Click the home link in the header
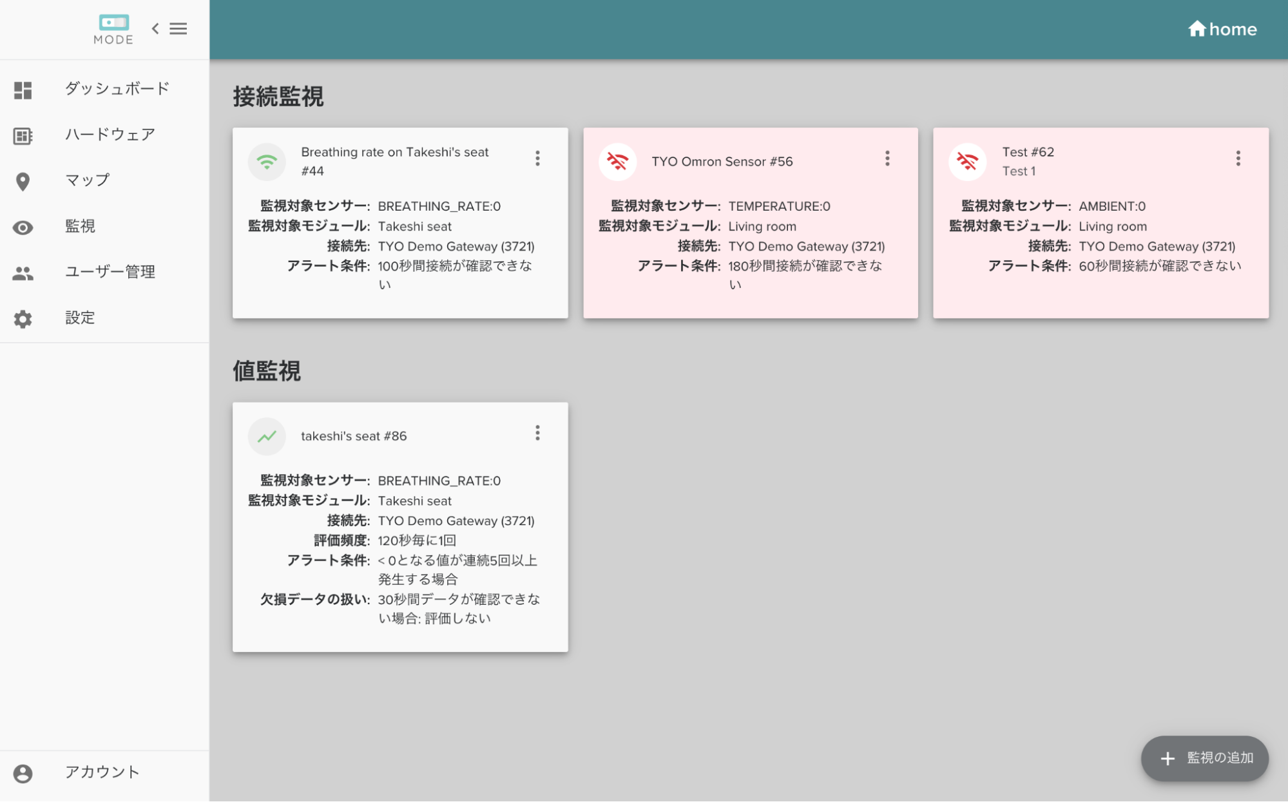This screenshot has width=1288, height=802. pos(1222,30)
